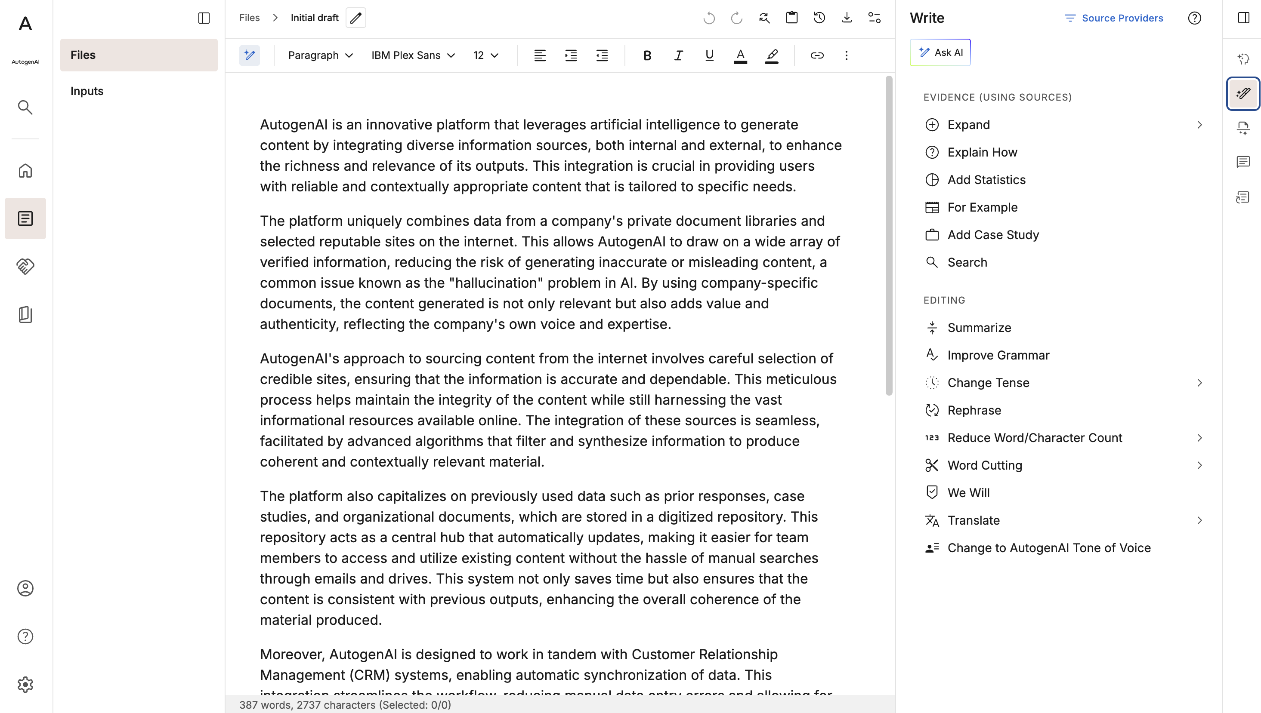Open the Paragraph style dropdown
Screen dimensions: 1261x713
(x=321, y=55)
